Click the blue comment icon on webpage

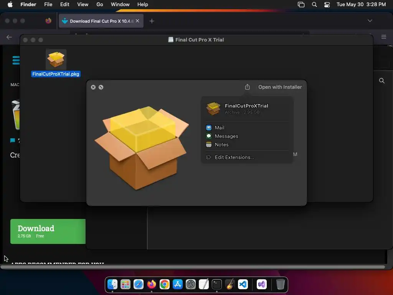point(13,141)
